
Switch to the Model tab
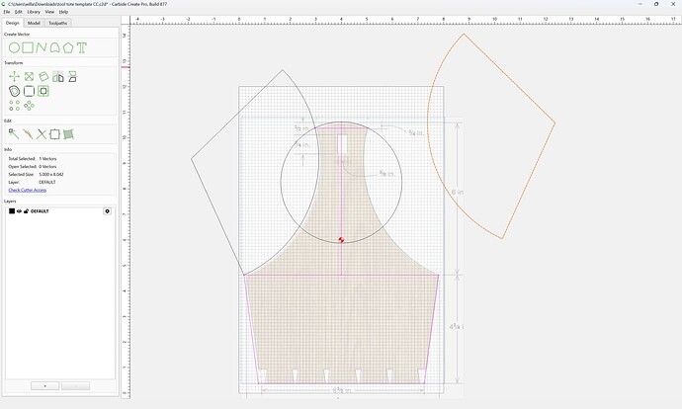pos(34,23)
